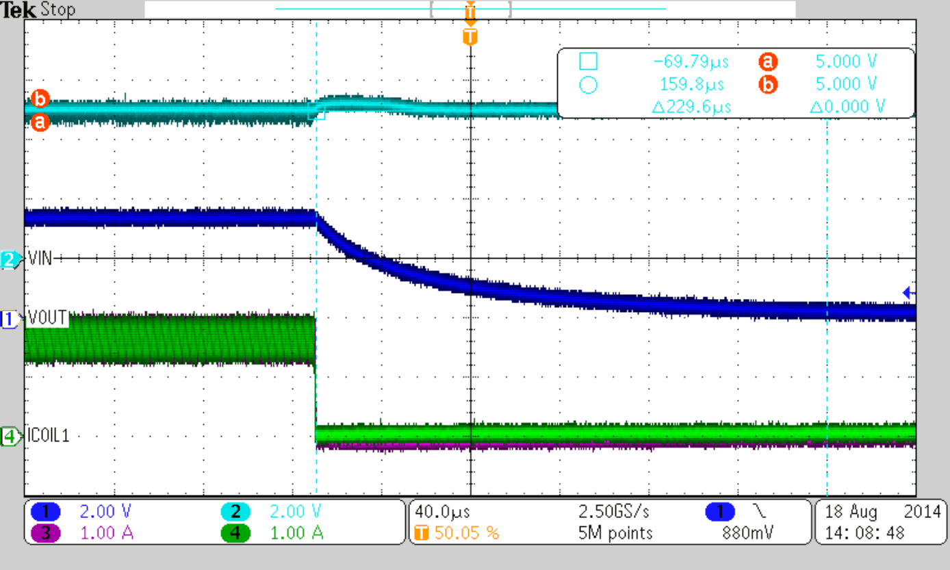Click channel 2 badge in scale readout

point(236,512)
